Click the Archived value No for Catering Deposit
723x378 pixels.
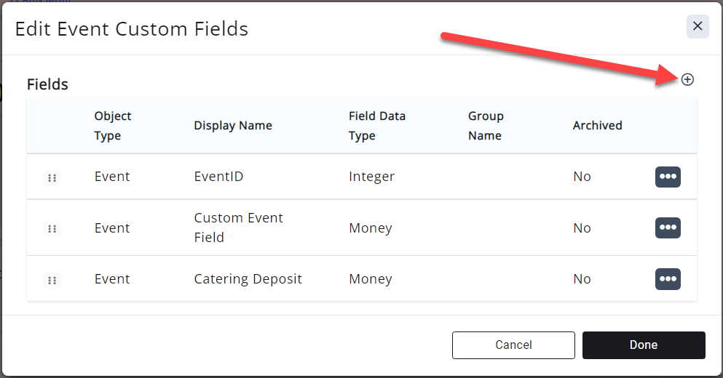pos(582,279)
